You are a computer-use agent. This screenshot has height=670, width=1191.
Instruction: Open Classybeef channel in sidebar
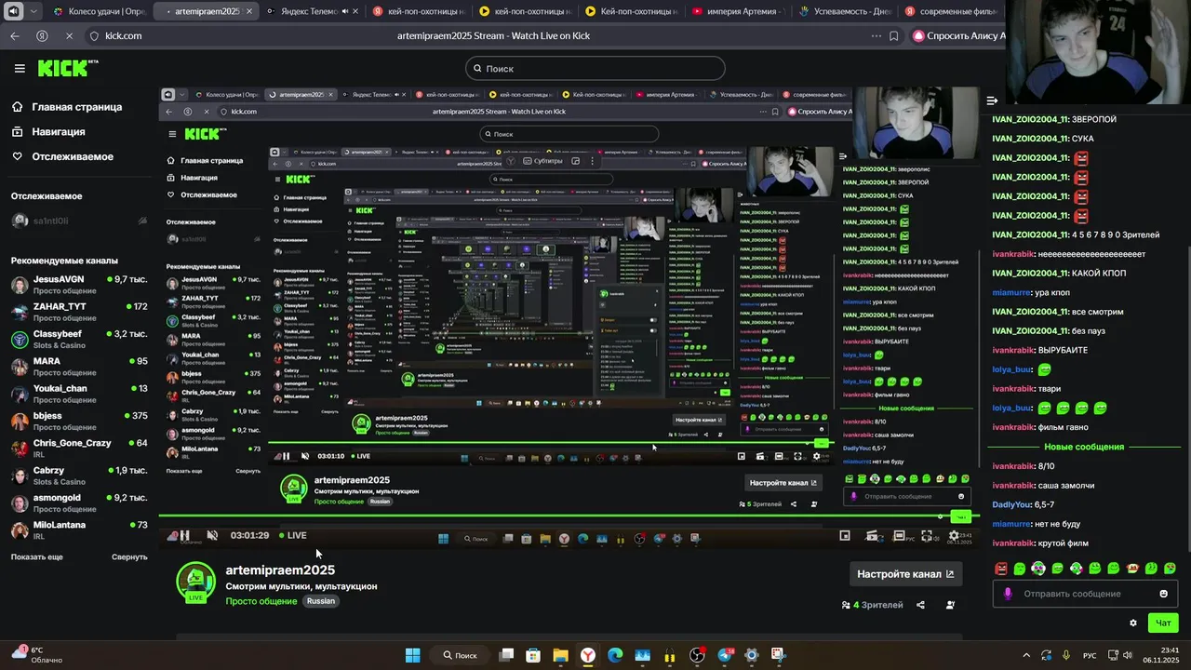point(79,339)
